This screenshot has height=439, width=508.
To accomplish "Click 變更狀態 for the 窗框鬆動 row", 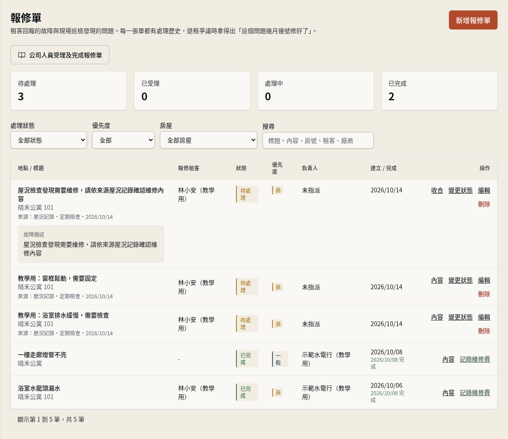I will 460,281.
